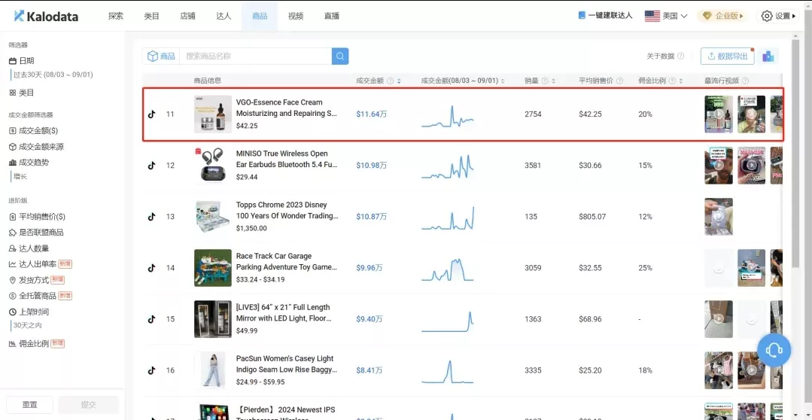
Task: Expand the 平均销售价($) filter
Action: (x=38, y=217)
